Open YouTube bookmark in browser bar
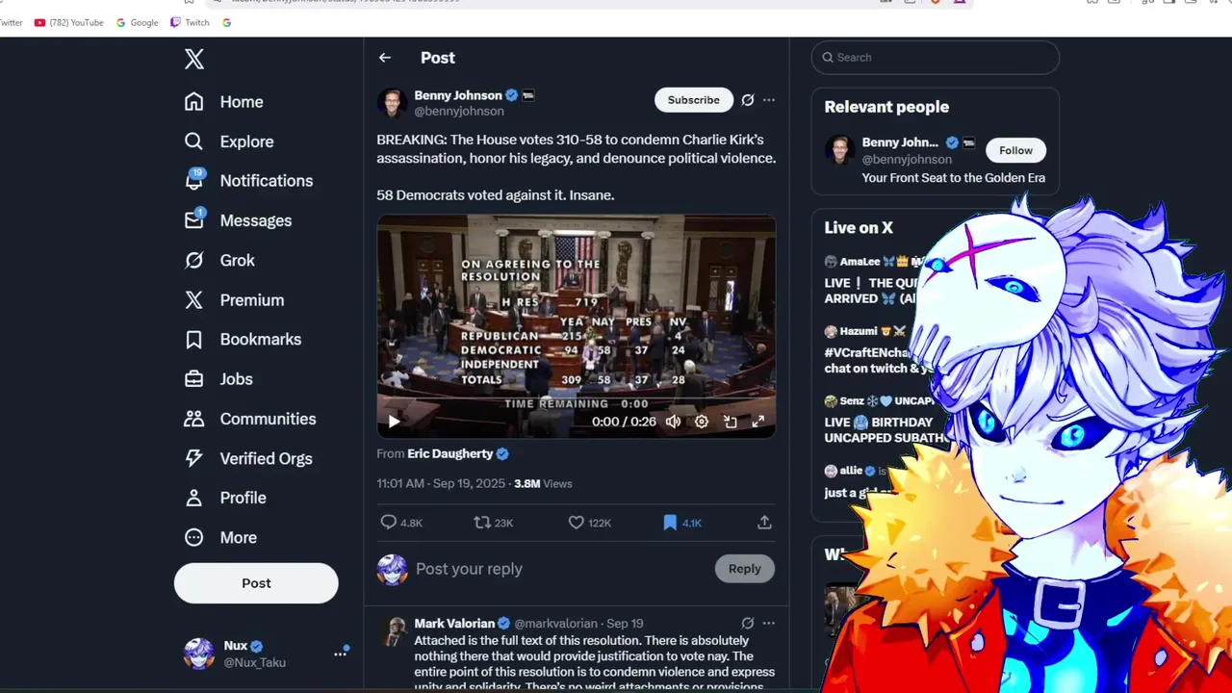 (x=68, y=22)
